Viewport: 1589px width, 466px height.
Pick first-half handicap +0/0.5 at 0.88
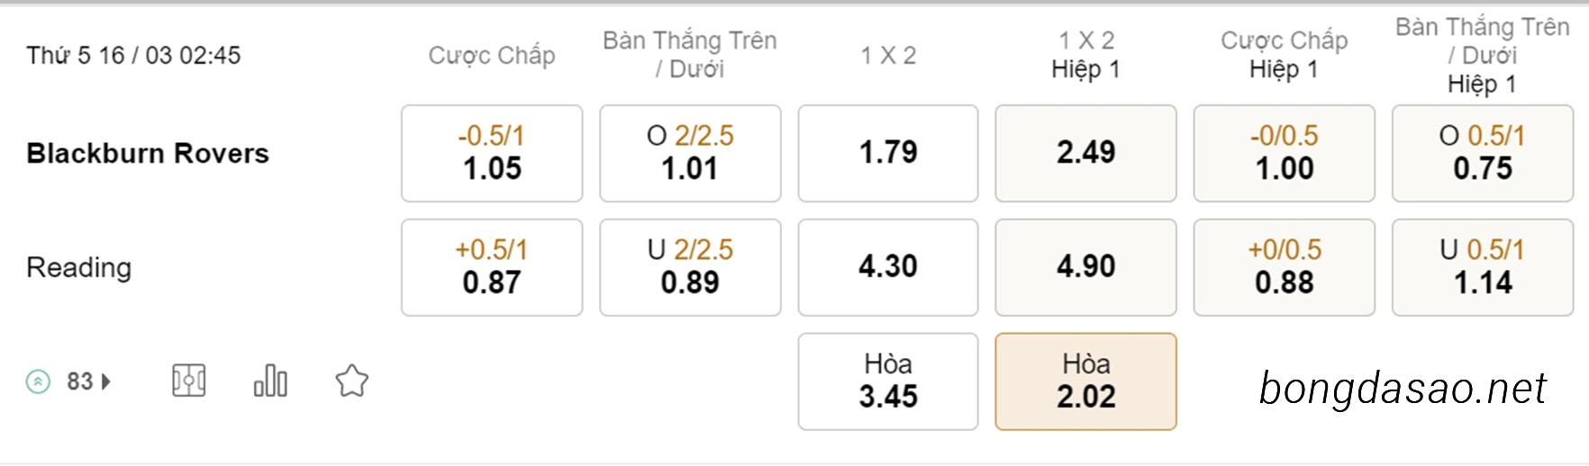pyautogui.click(x=1285, y=267)
